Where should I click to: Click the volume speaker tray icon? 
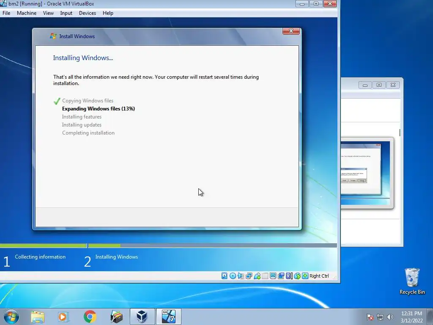(390, 317)
